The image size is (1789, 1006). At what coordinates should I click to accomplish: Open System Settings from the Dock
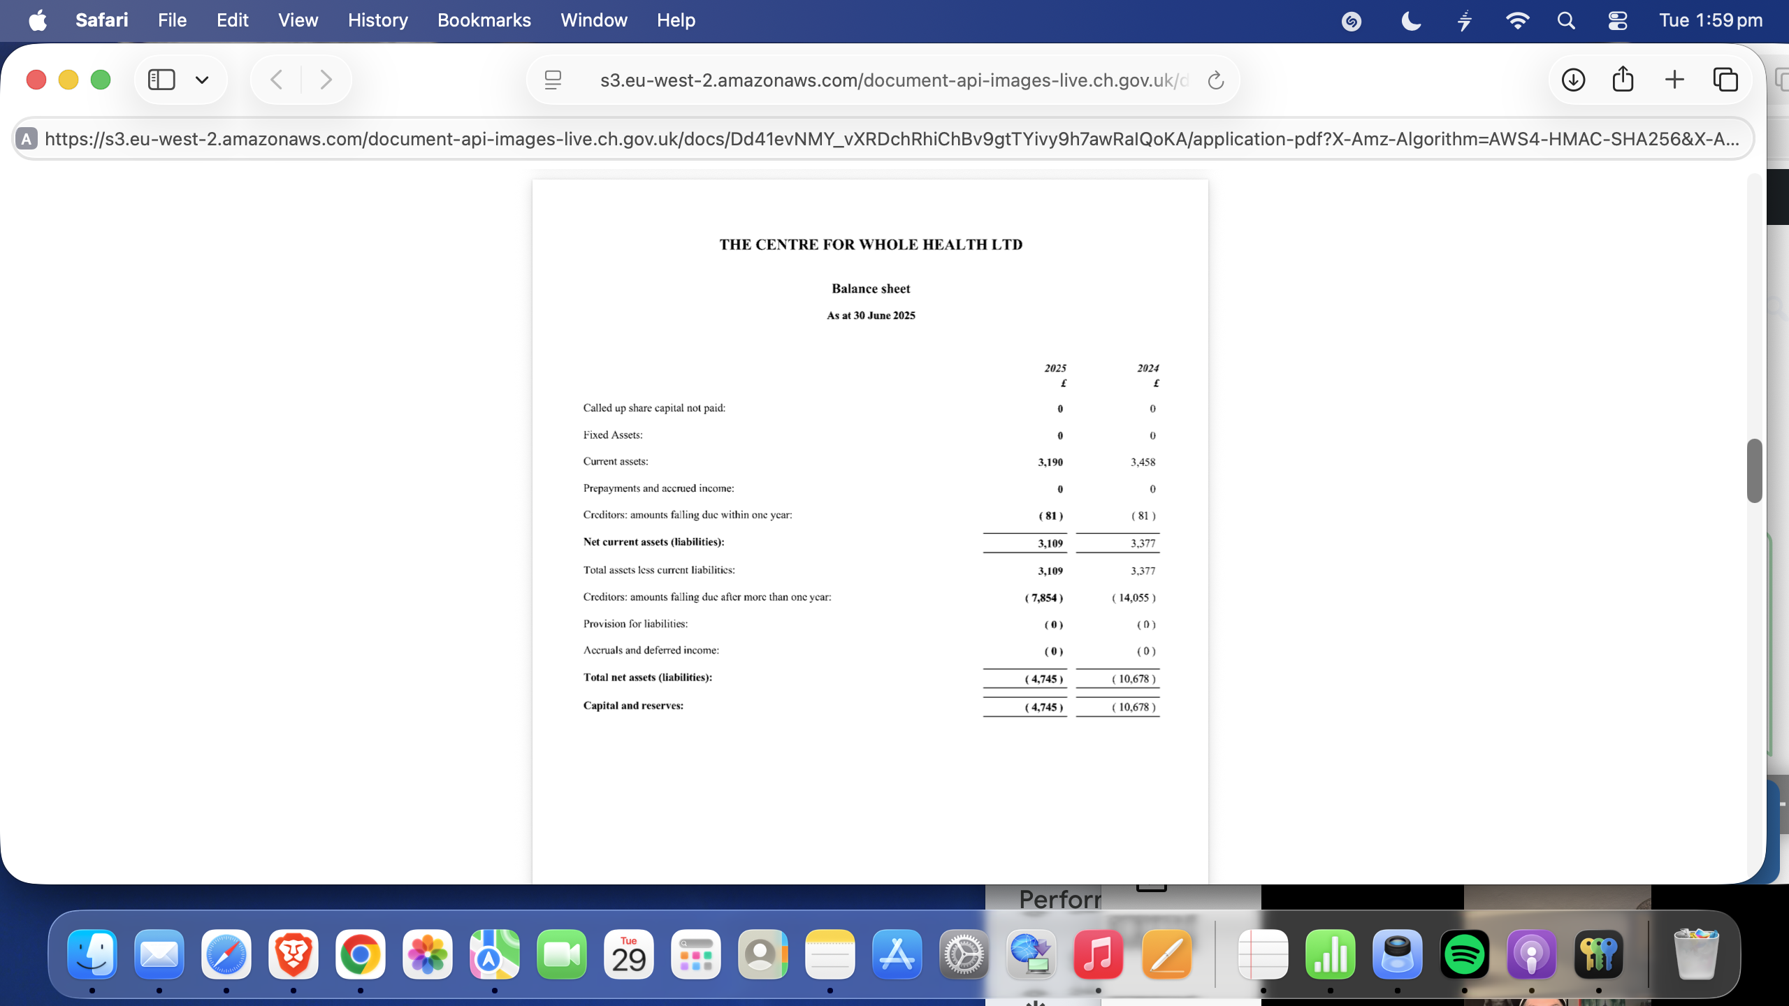click(964, 954)
